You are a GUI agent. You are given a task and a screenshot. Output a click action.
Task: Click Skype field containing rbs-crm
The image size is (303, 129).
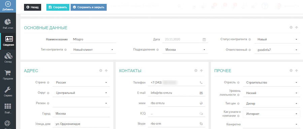177,124
